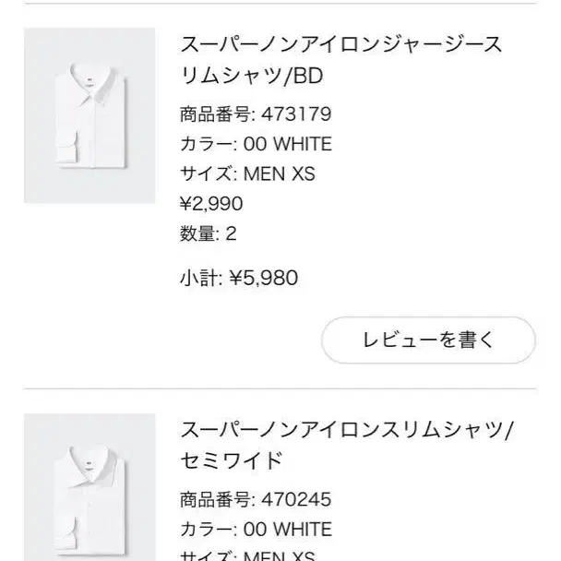Image resolution: width=561 pixels, height=561 pixels.
Task: Open the スーパーノンアイロンジャージースリムシャツ/BD title link
Action: tap(341, 60)
